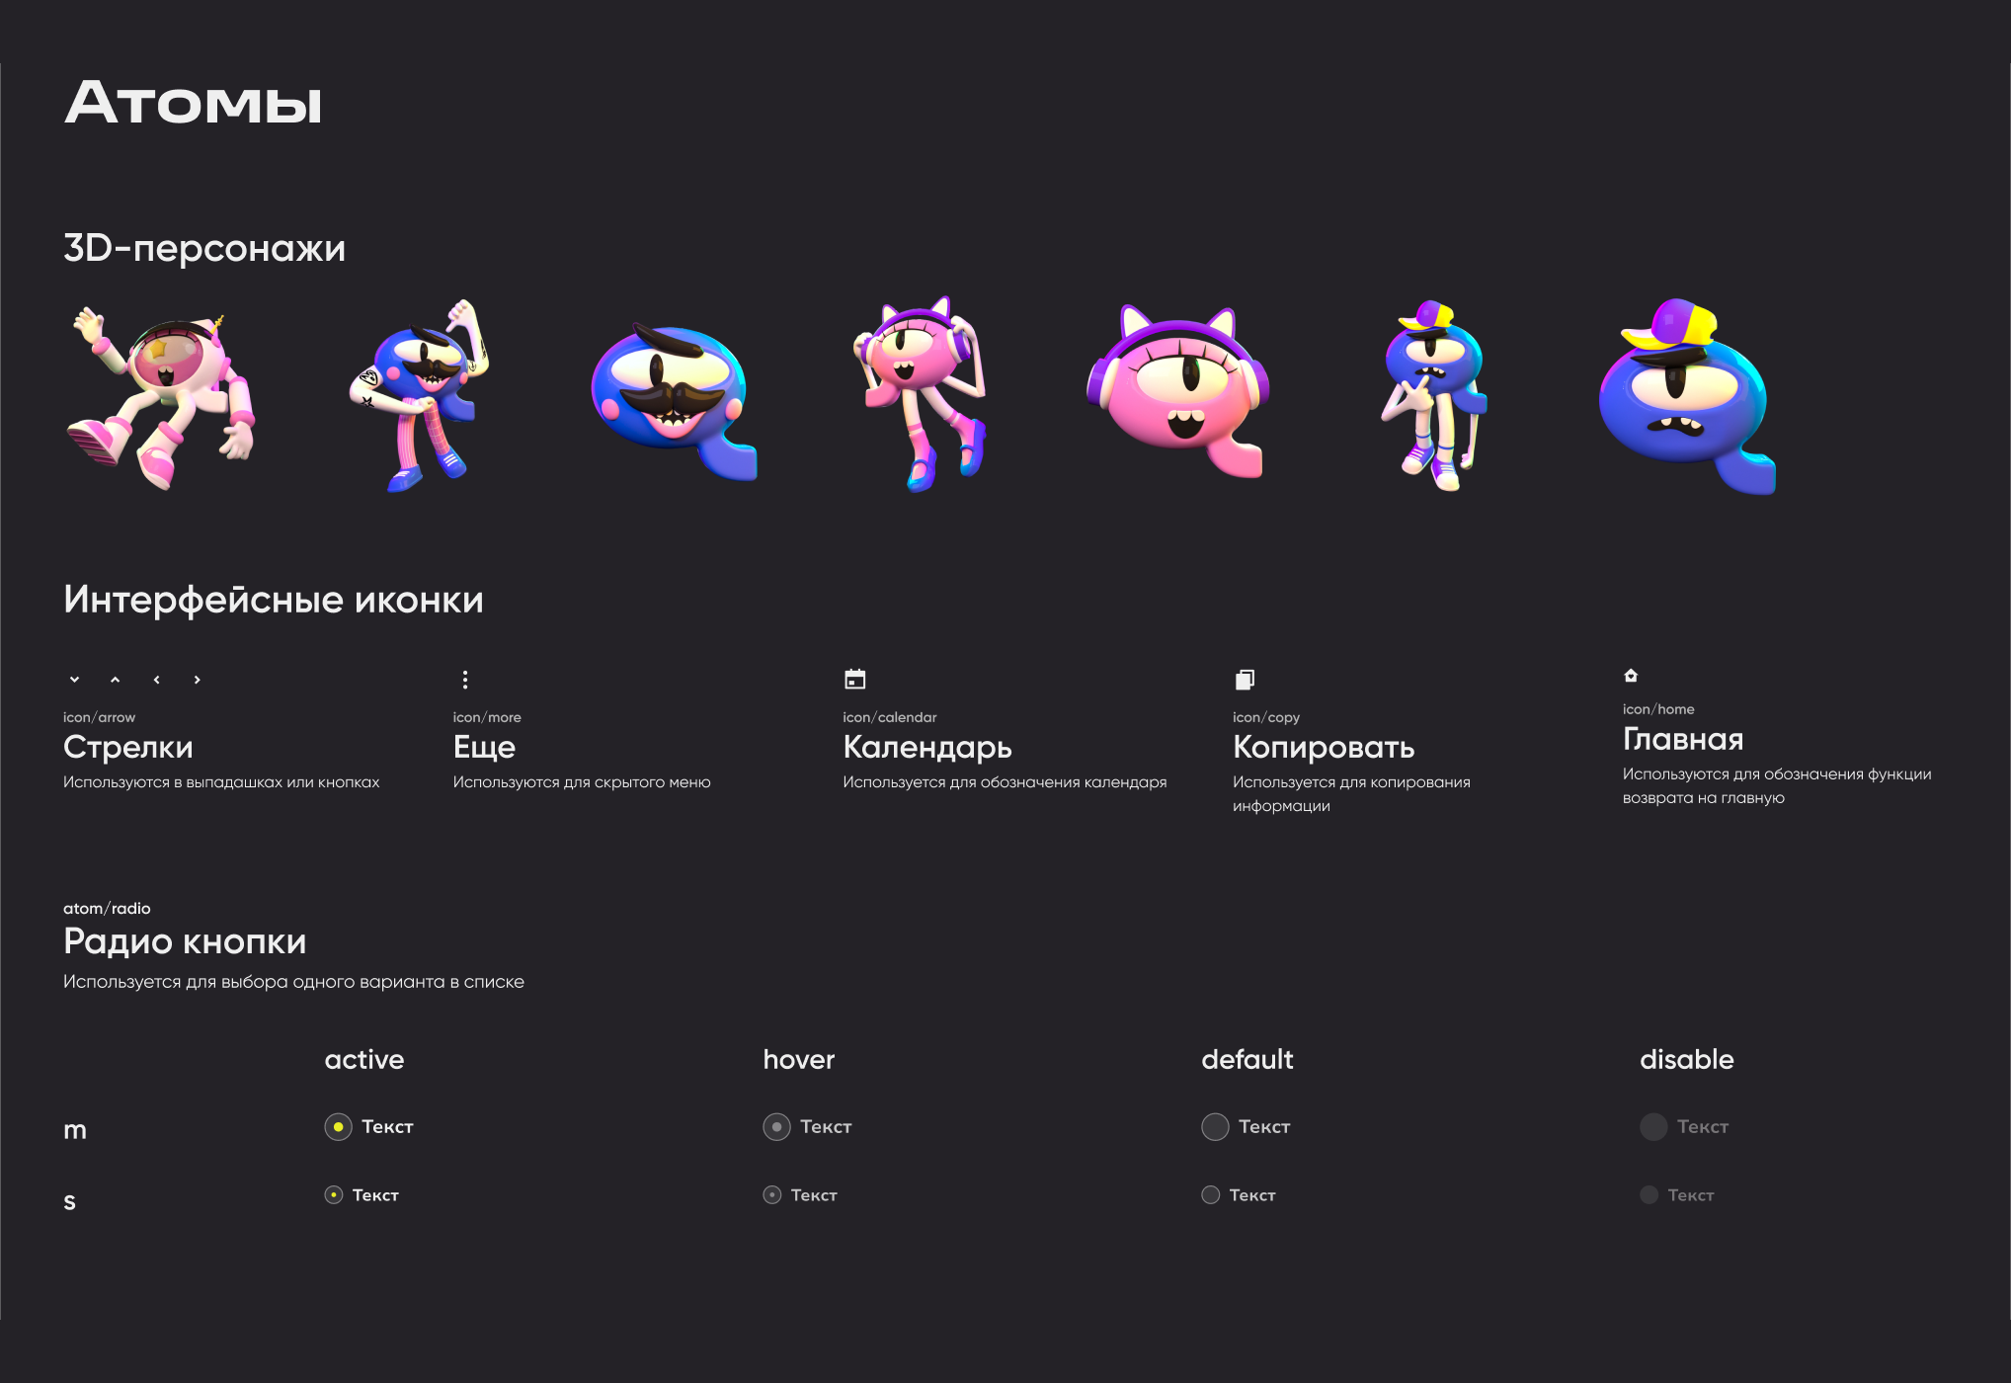Click the calendar icon
The height and width of the screenshot is (1383, 2011).
tap(855, 680)
